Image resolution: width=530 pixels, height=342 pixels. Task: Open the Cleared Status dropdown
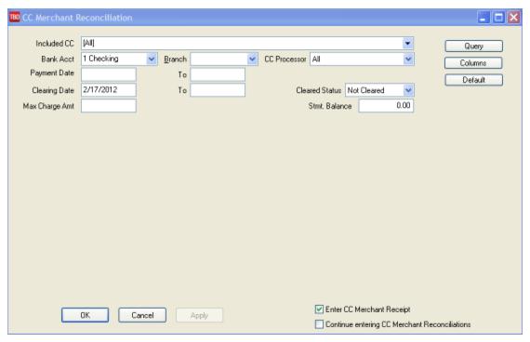(x=408, y=90)
